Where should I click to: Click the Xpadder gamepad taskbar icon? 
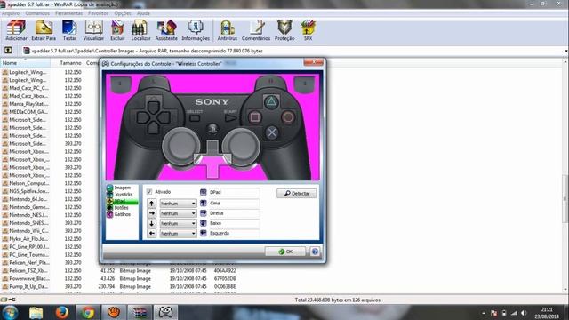point(165,312)
